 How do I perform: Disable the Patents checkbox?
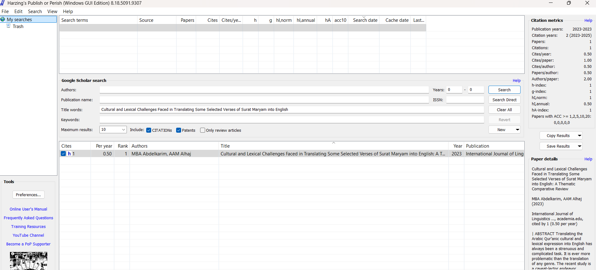coord(179,130)
